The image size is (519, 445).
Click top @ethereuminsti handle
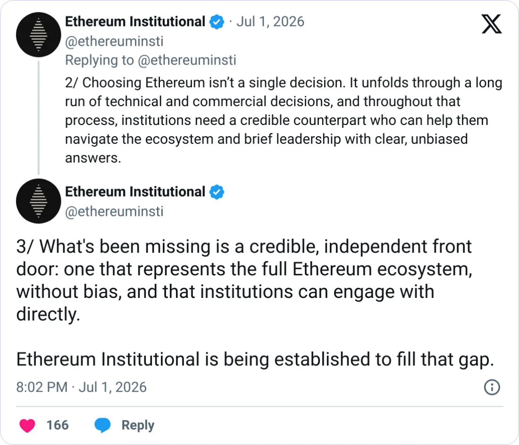pyautogui.click(x=114, y=41)
